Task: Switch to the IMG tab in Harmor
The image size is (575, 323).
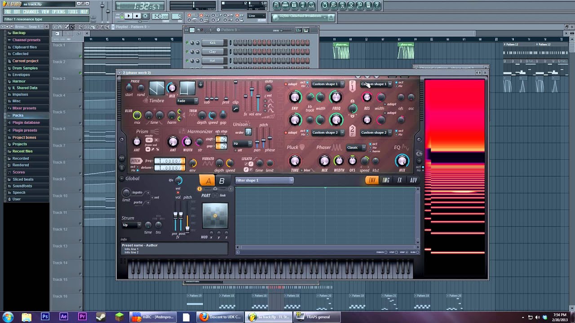Action: point(386,180)
